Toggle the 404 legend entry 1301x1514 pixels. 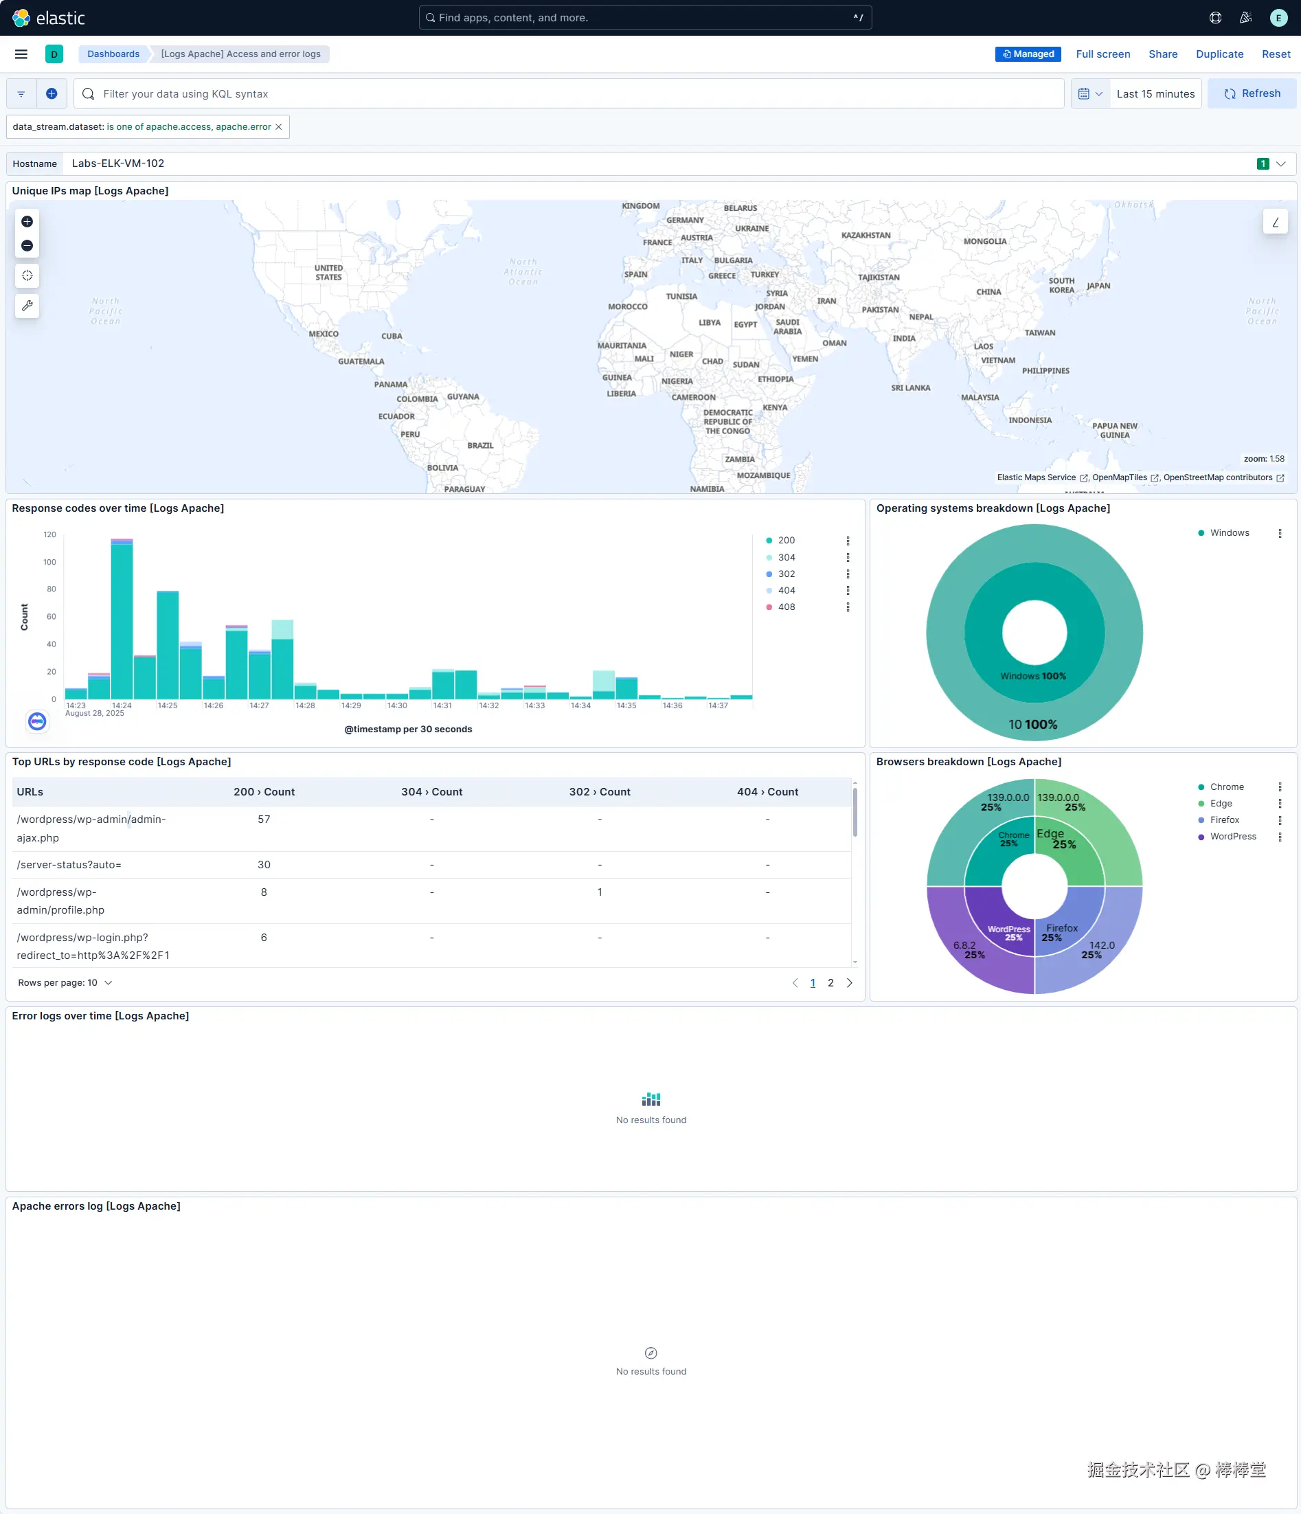[786, 590]
